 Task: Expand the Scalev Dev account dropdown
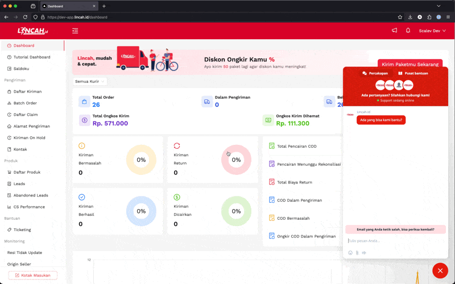(432, 31)
